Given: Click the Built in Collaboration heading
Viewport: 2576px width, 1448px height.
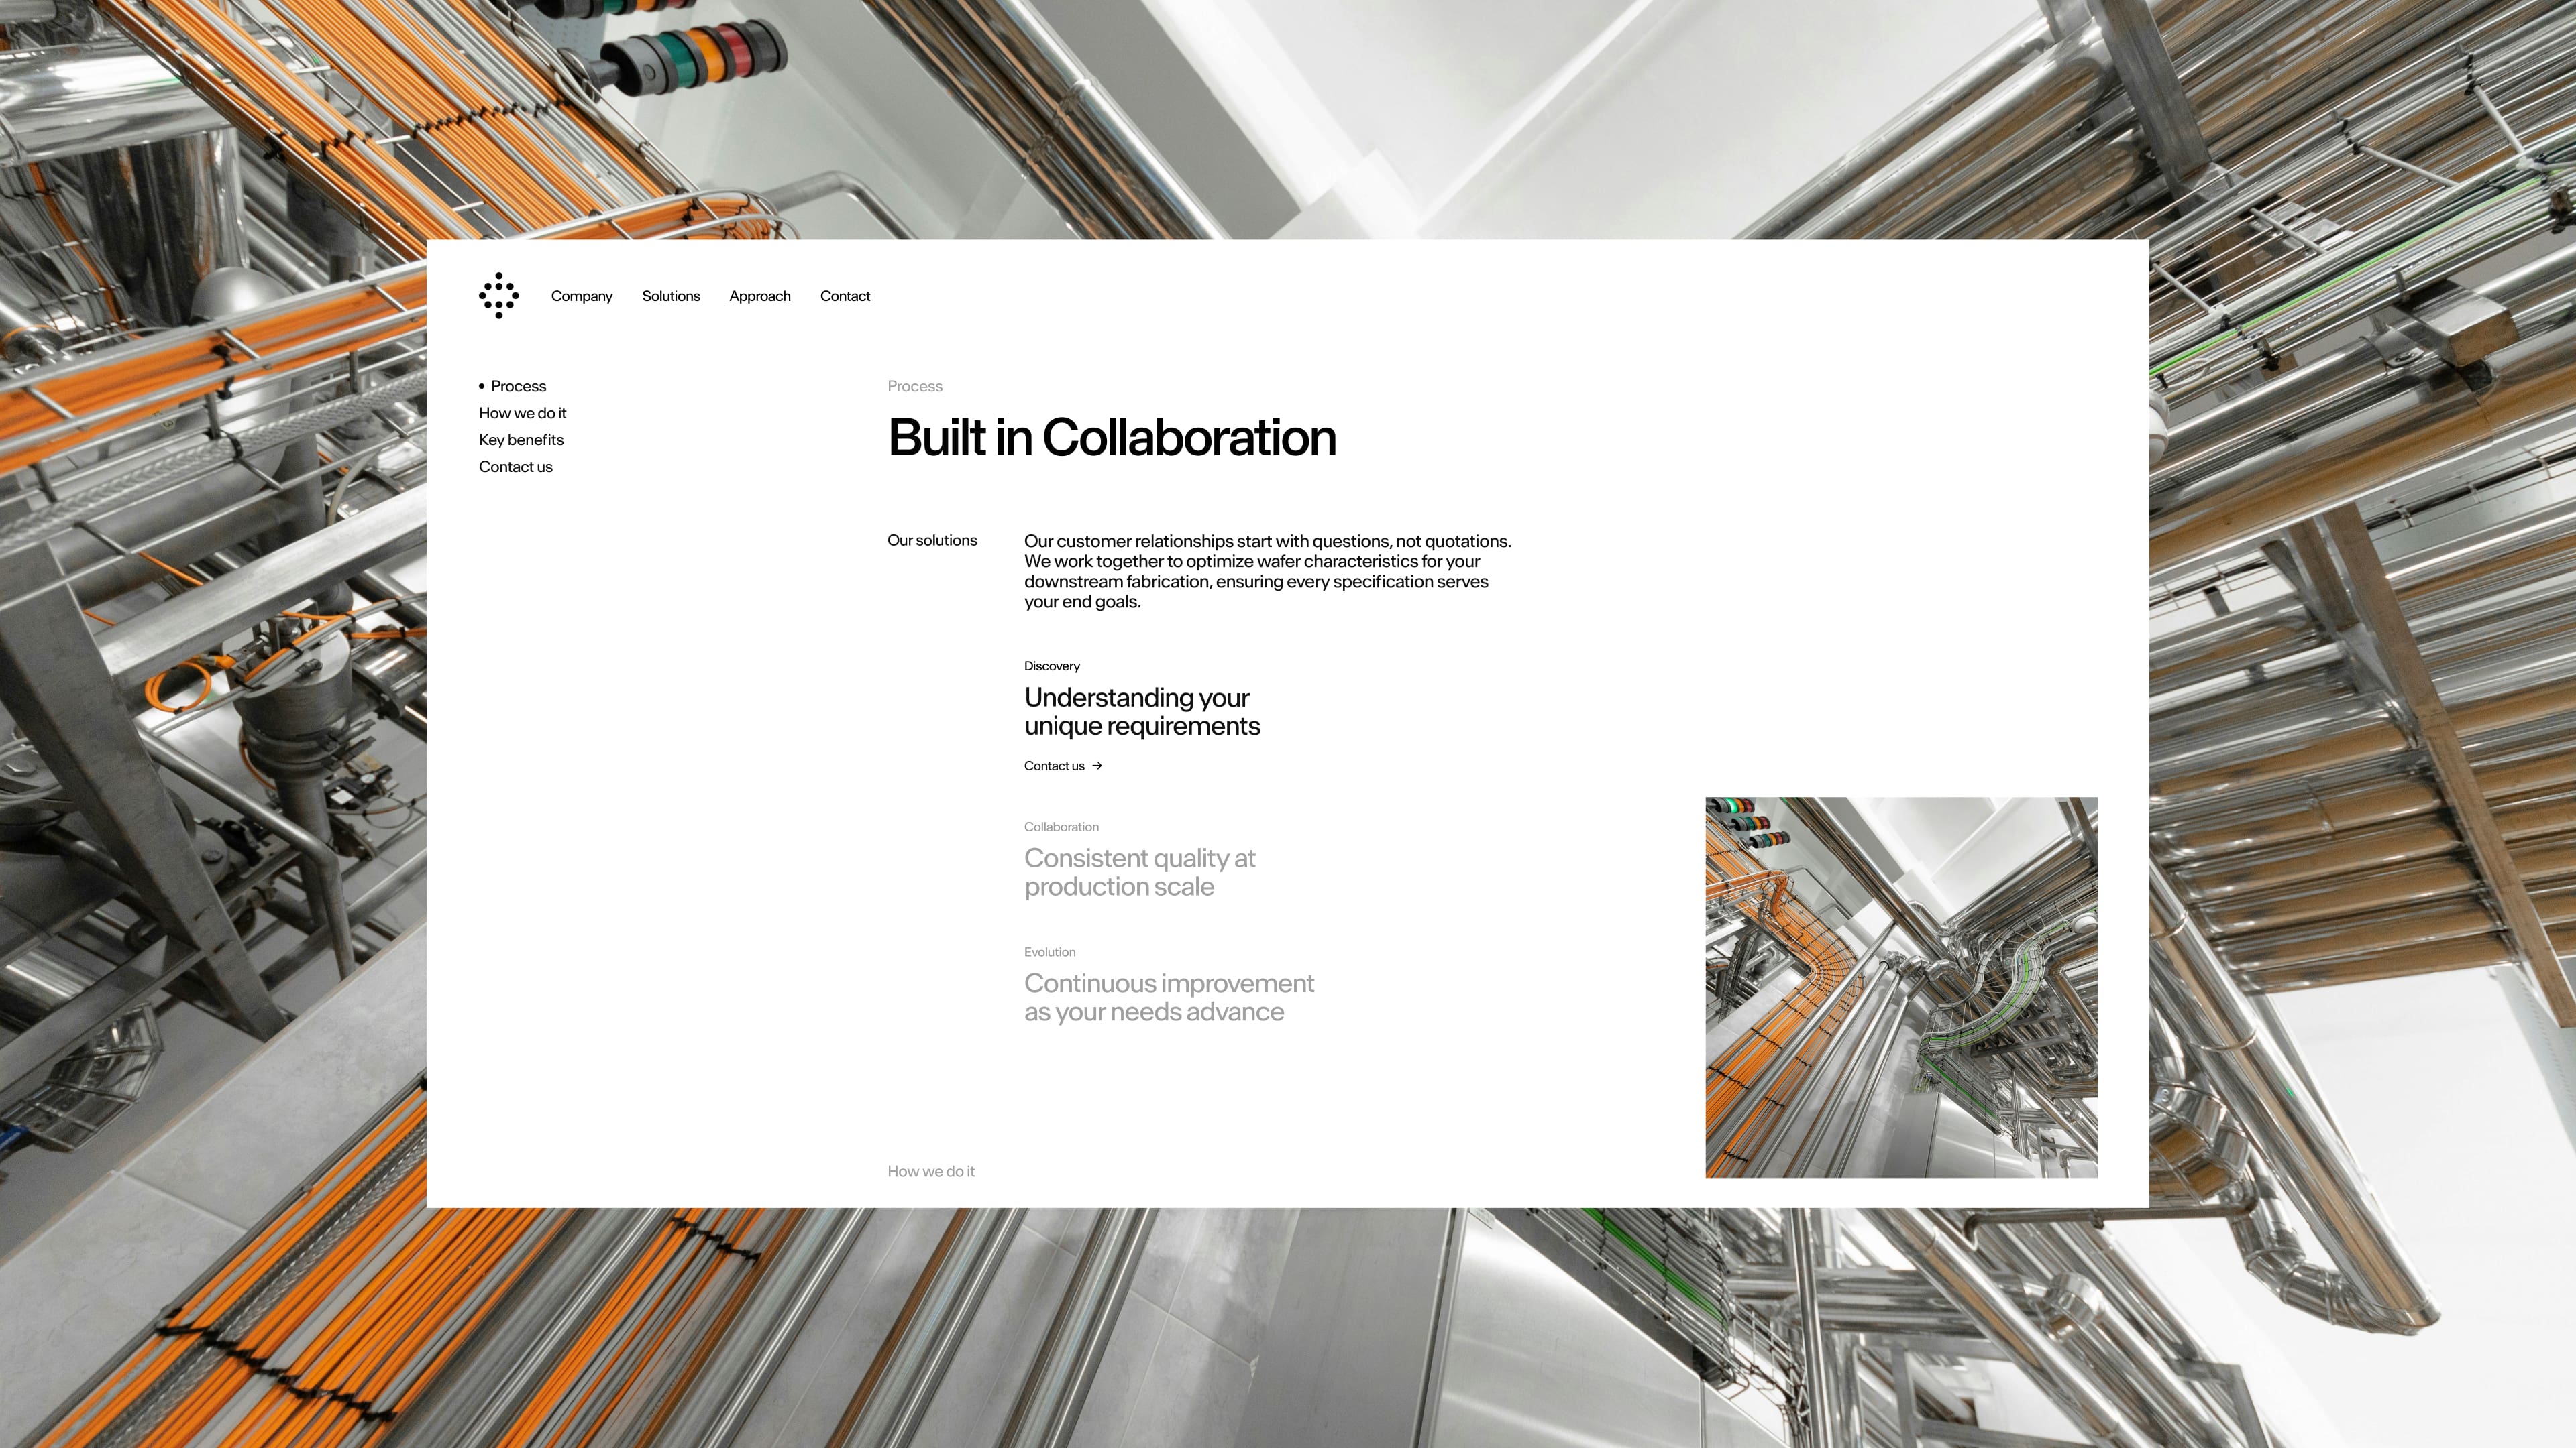Looking at the screenshot, I should pos(1111,438).
